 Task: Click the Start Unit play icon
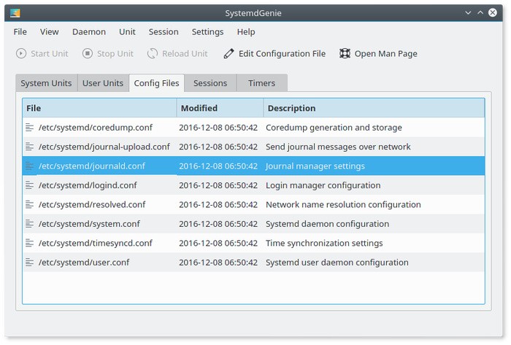click(21, 53)
